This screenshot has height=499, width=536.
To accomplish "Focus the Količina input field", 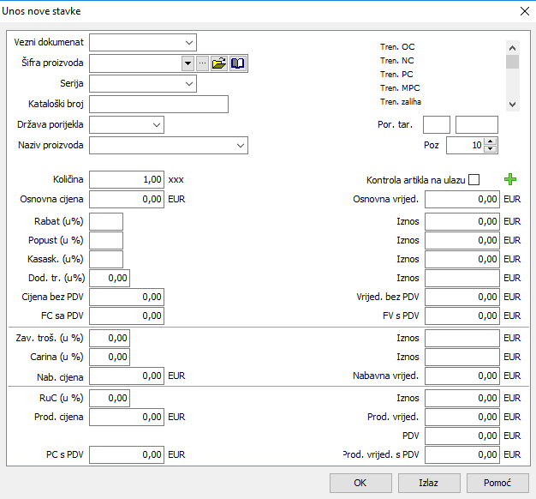I will coord(126,180).
